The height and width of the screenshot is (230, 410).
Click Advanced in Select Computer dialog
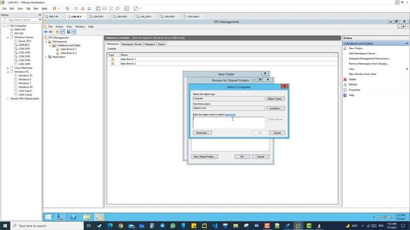pyautogui.click(x=202, y=133)
